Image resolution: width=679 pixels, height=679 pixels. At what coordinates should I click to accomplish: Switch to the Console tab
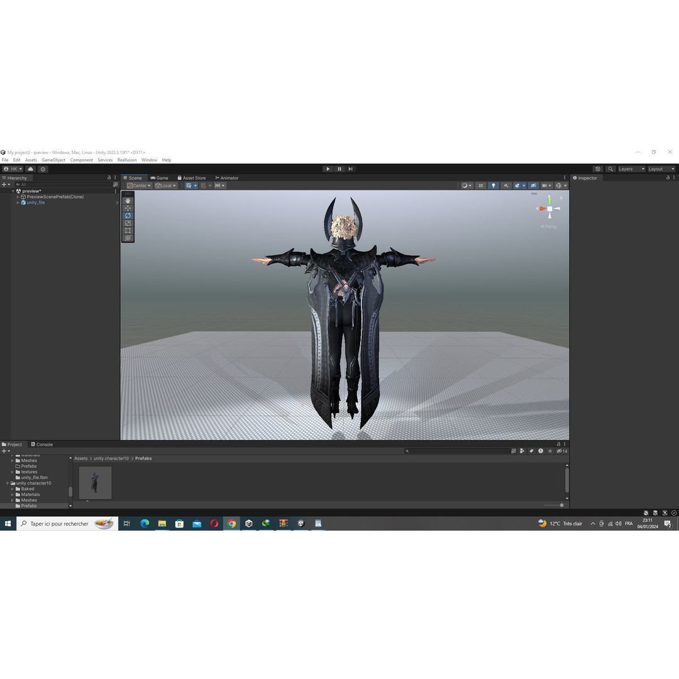42,444
